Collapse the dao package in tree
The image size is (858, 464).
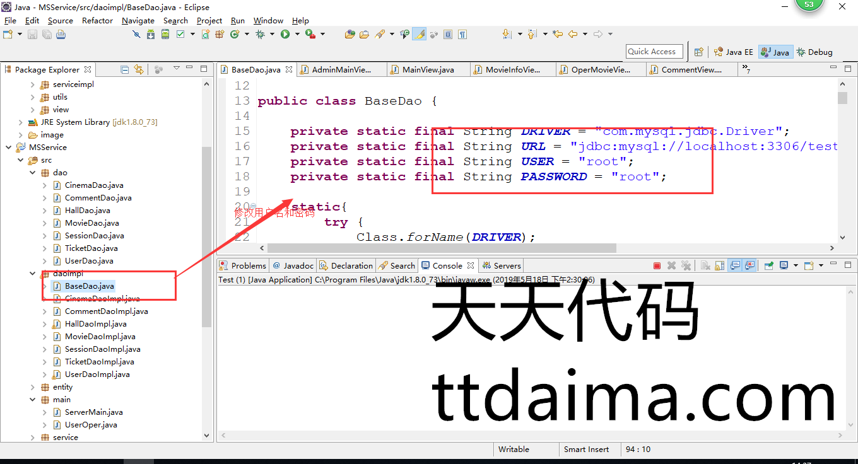coord(33,173)
